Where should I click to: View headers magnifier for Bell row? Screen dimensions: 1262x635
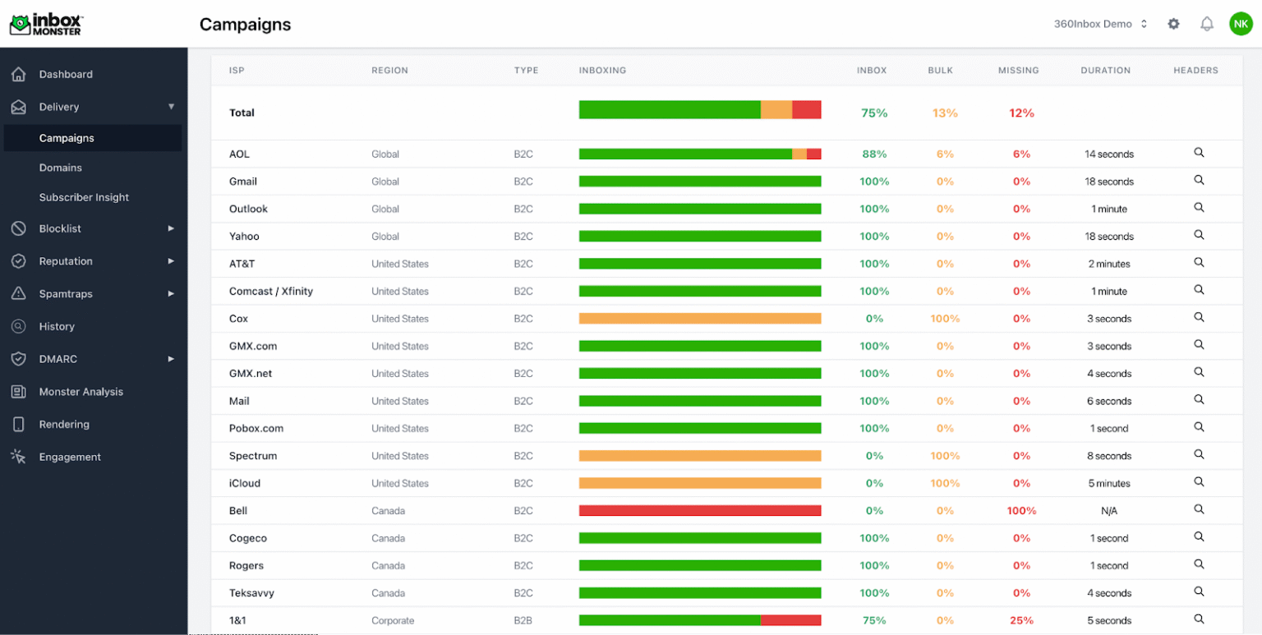[x=1199, y=509]
